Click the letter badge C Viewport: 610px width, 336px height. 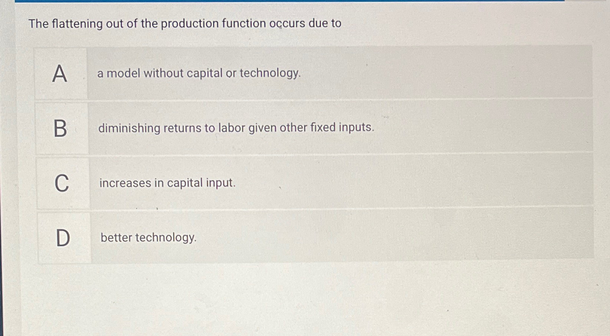click(62, 183)
